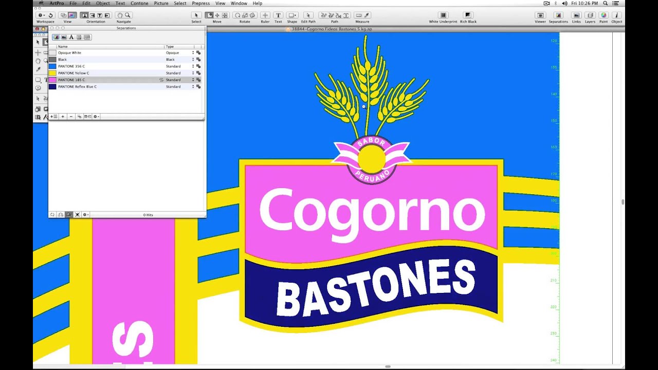Open the Viewer panel
The image size is (658, 370).
tap(540, 15)
